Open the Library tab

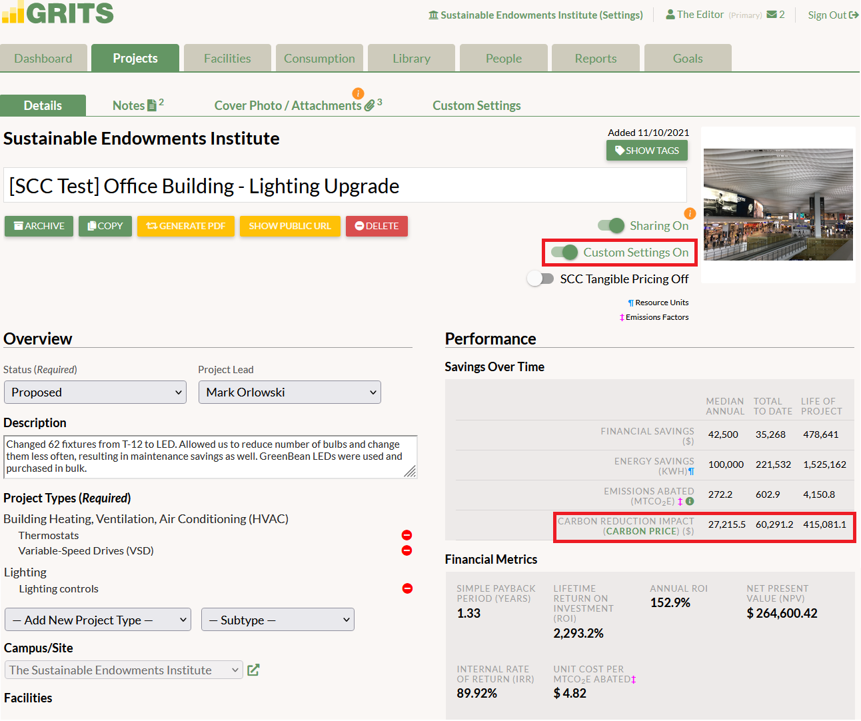411,58
